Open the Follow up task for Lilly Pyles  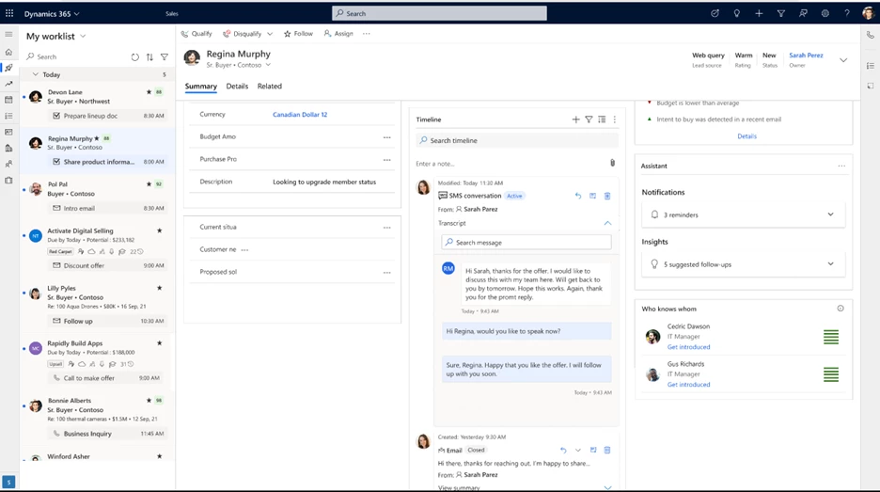click(x=106, y=322)
